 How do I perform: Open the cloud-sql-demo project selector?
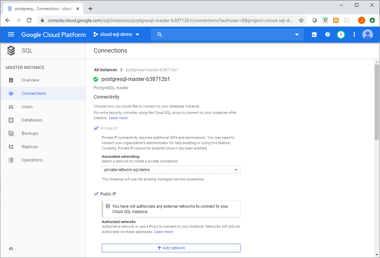pyautogui.click(x=116, y=35)
